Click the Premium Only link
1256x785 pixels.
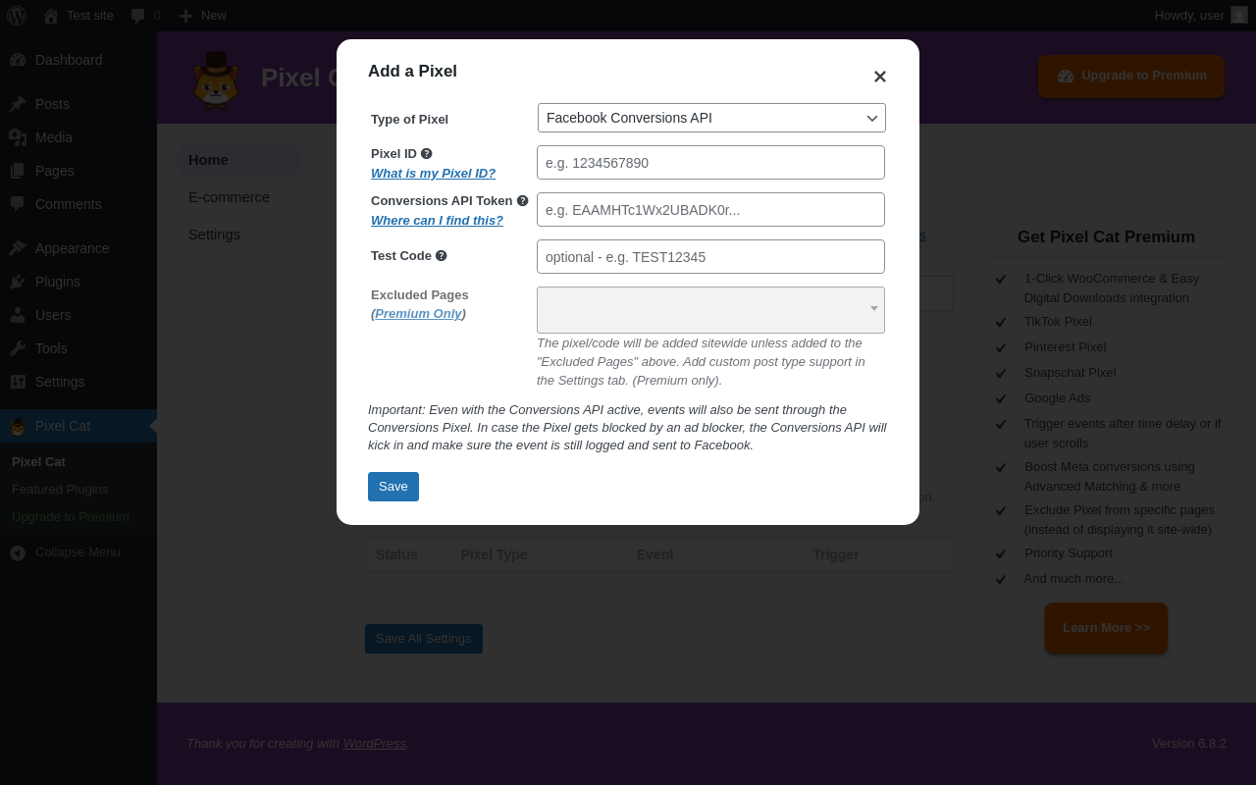click(x=418, y=314)
